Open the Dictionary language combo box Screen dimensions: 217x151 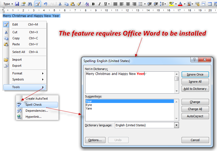pos(147,125)
